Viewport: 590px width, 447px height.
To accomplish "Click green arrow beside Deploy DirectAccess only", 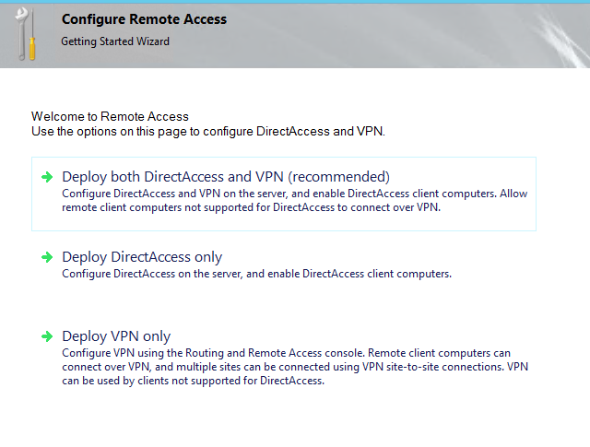I will 47,257.
